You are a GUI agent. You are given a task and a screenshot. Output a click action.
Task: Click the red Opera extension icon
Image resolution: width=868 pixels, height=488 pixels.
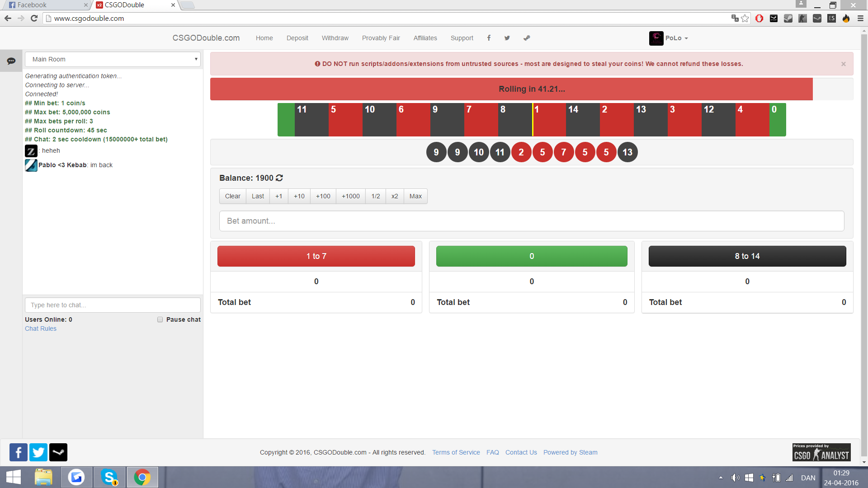coord(759,18)
